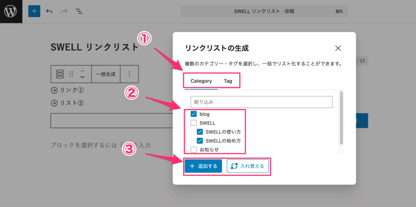Click the 追加する button
Viewport: 416px width, 207px height.
click(x=203, y=166)
